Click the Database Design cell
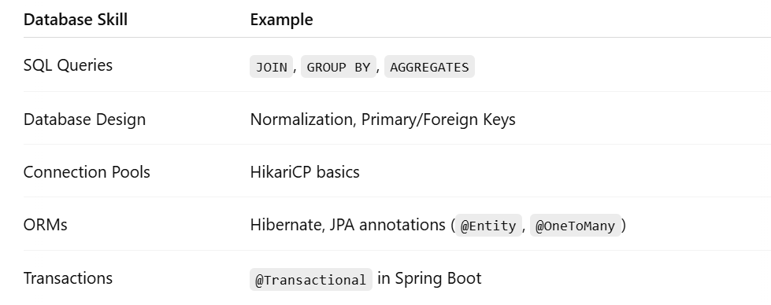 (84, 119)
